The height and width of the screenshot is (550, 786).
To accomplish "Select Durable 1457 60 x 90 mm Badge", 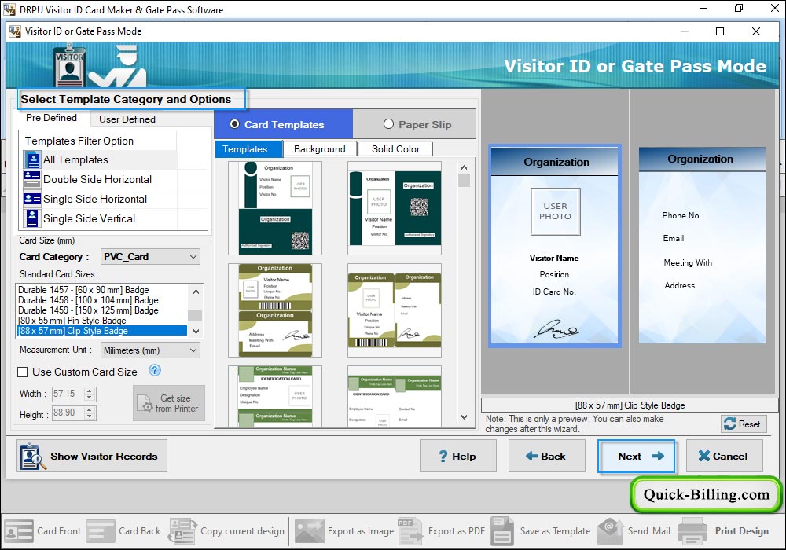I will (x=101, y=289).
